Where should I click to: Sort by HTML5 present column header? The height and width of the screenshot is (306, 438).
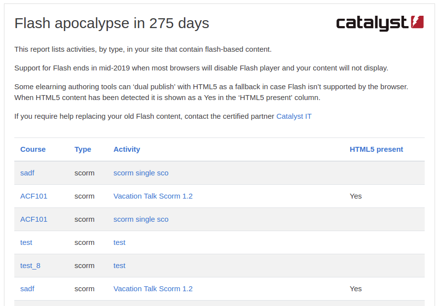click(x=376, y=149)
